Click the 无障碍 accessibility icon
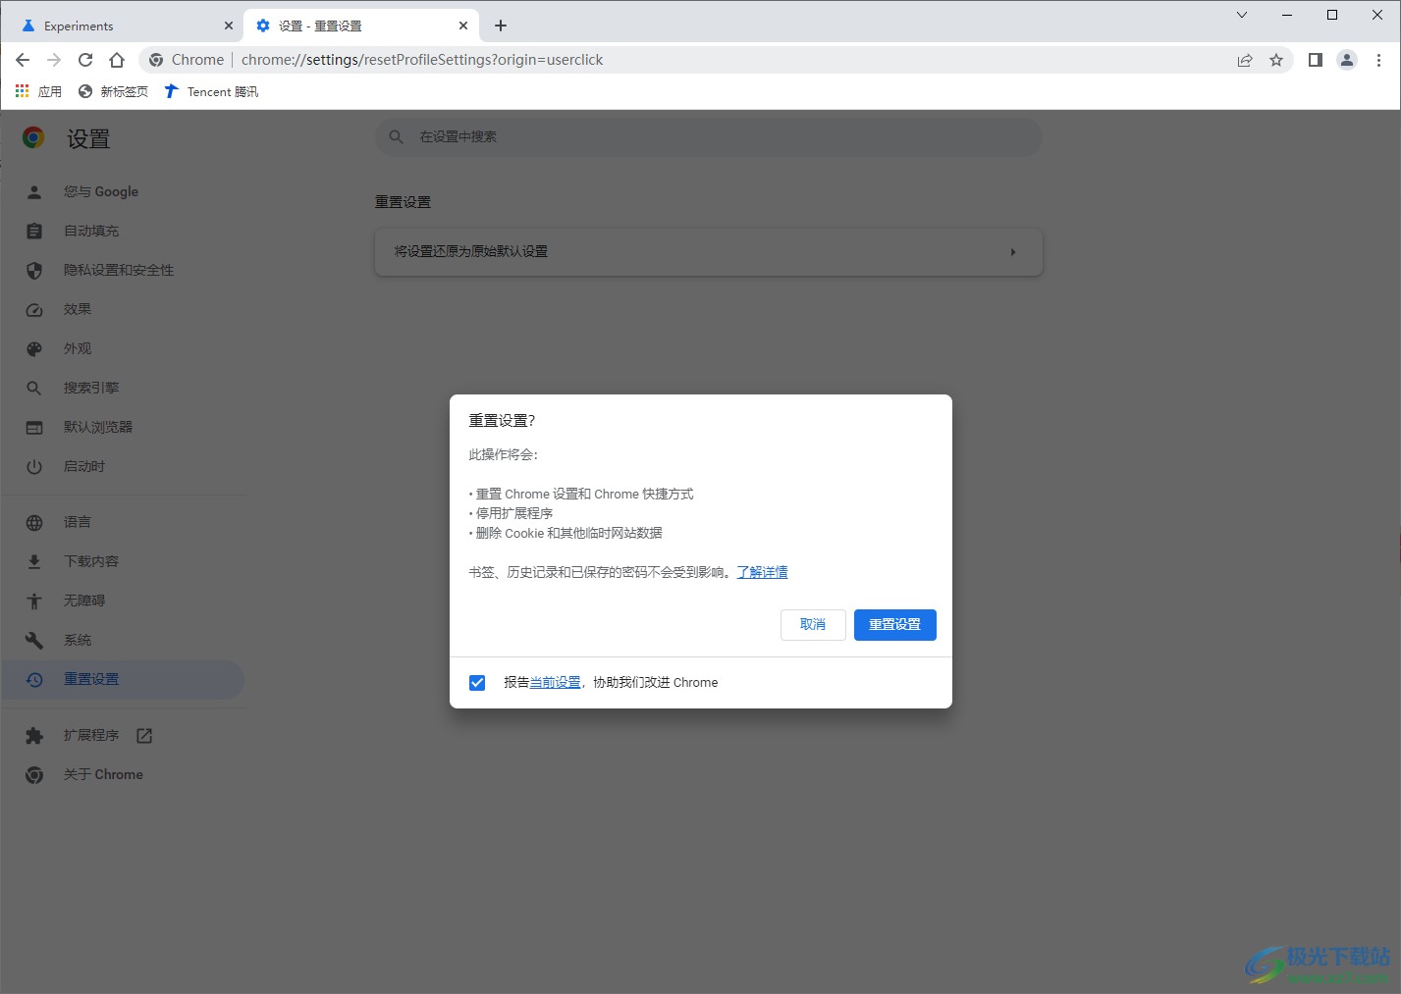This screenshot has height=994, width=1401. (34, 601)
